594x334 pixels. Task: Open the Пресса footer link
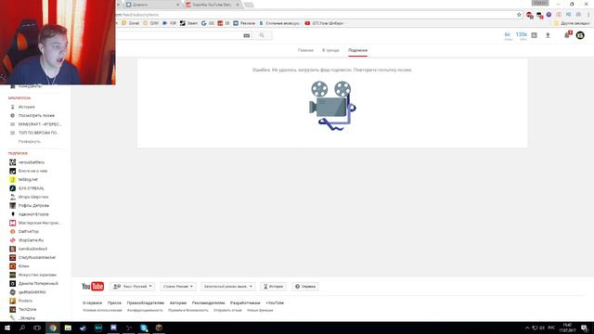114,303
